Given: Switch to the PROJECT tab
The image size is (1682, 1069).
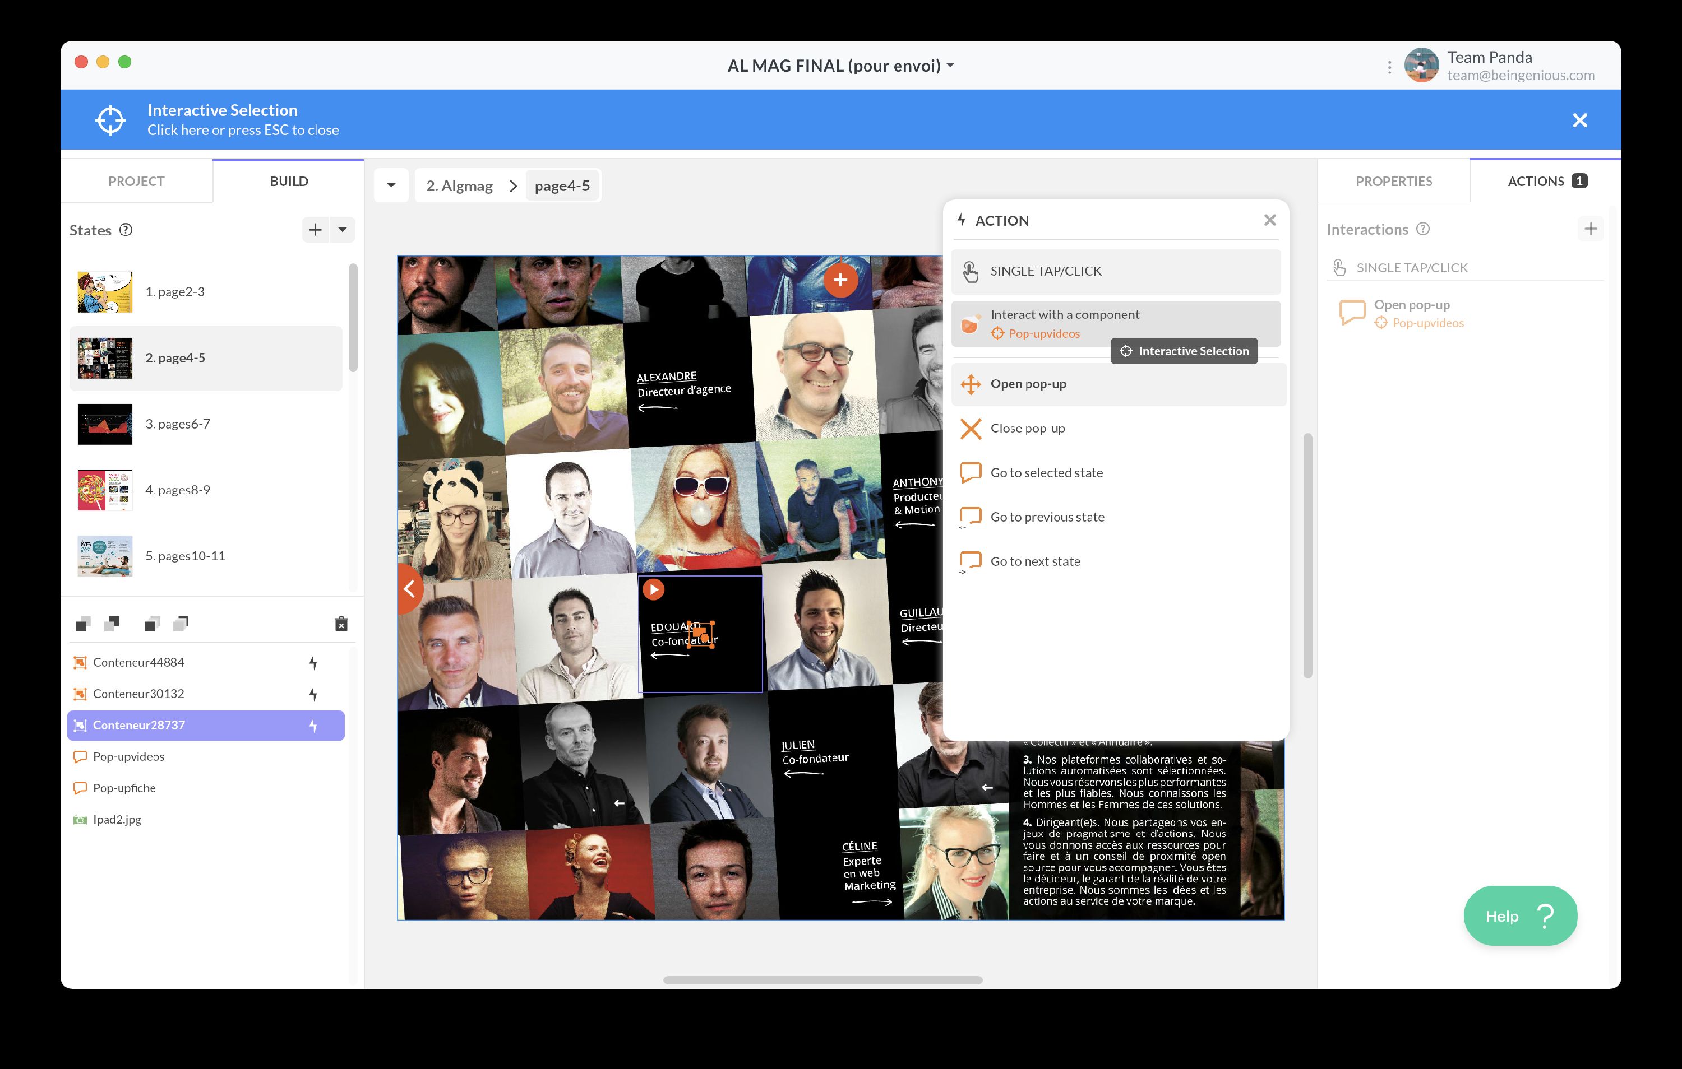Looking at the screenshot, I should point(136,181).
